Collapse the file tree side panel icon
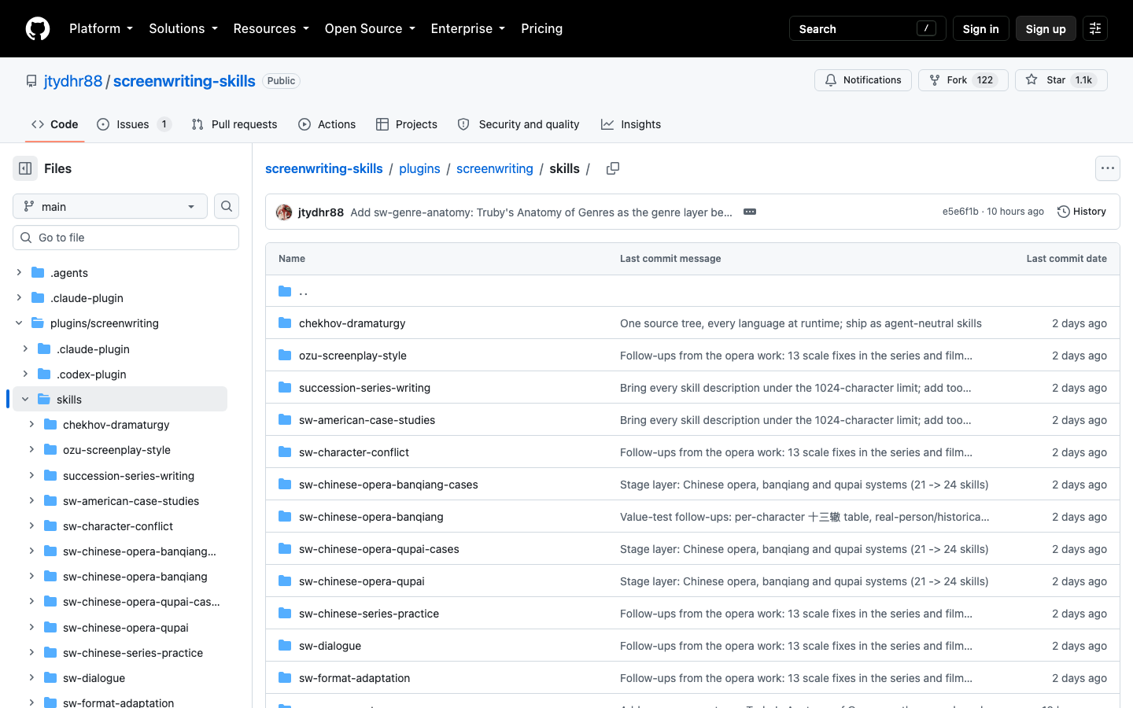This screenshot has height=708, width=1133. [x=25, y=168]
